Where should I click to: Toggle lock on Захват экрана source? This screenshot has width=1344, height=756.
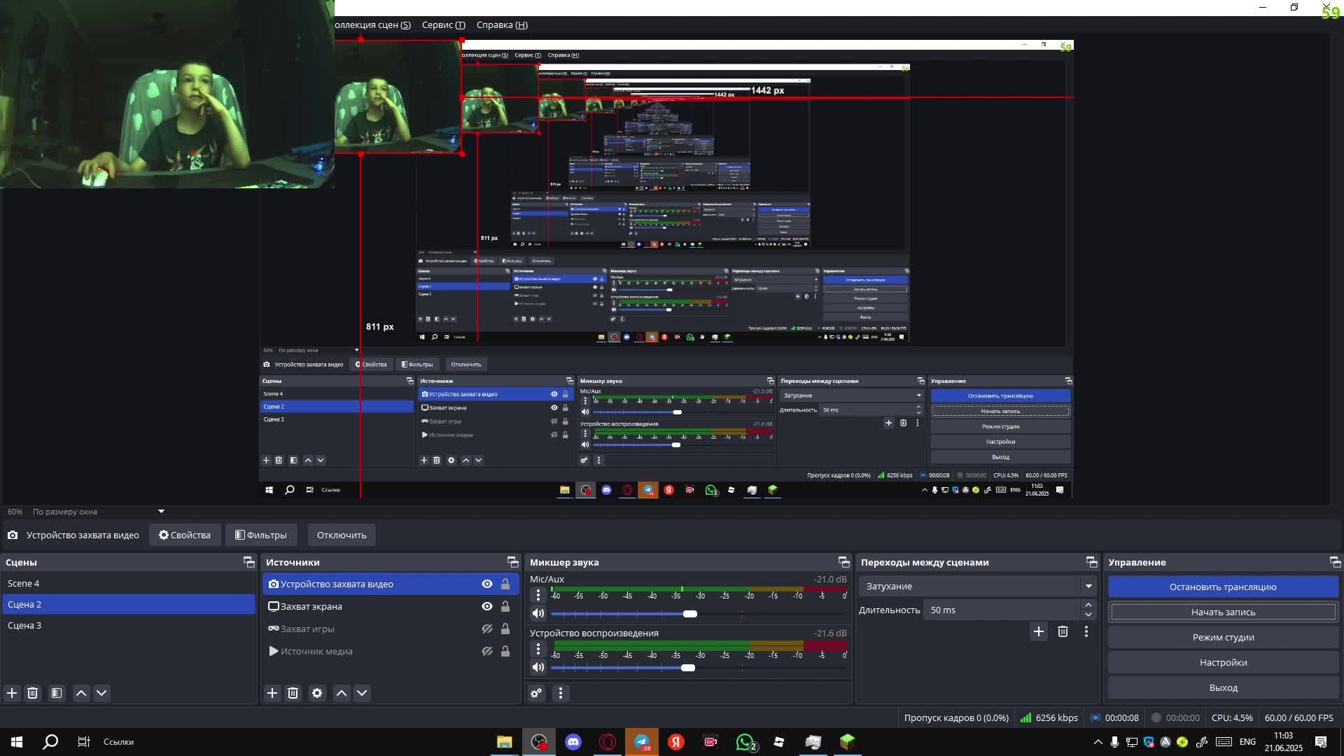click(x=505, y=606)
